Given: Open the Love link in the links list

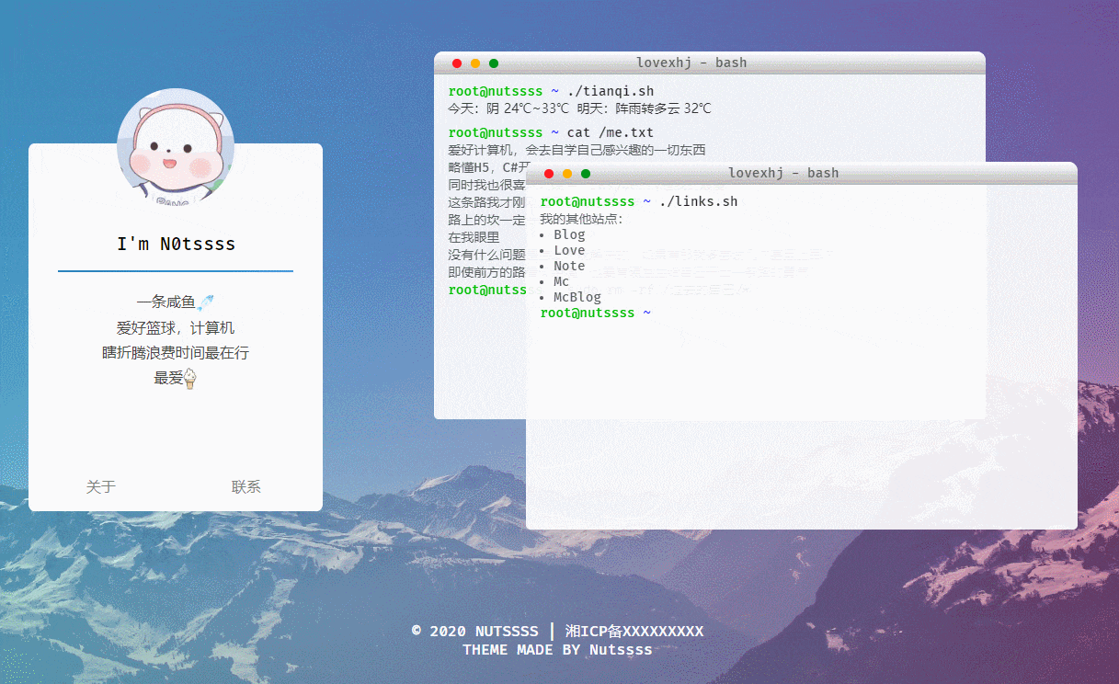Looking at the screenshot, I should 569,249.
